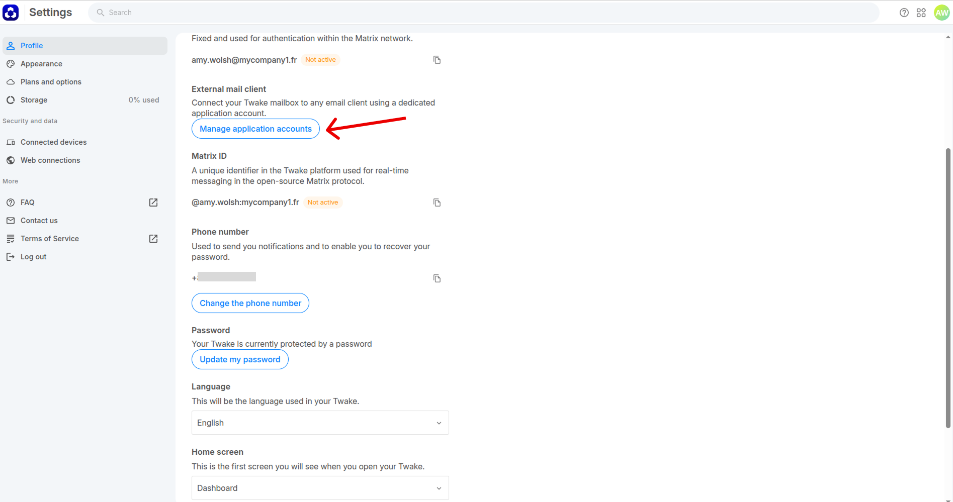Screen dimensions: 953x502
Task: Copy the phone number
Action: (x=437, y=278)
